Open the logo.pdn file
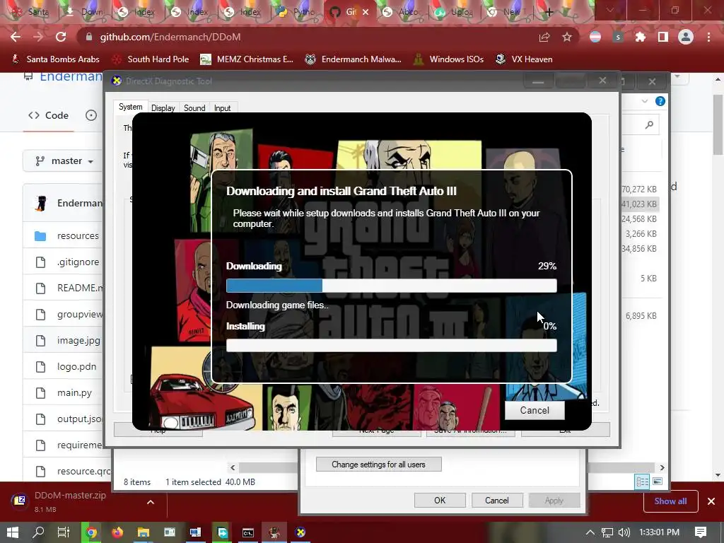This screenshot has width=724, height=543. [x=76, y=367]
